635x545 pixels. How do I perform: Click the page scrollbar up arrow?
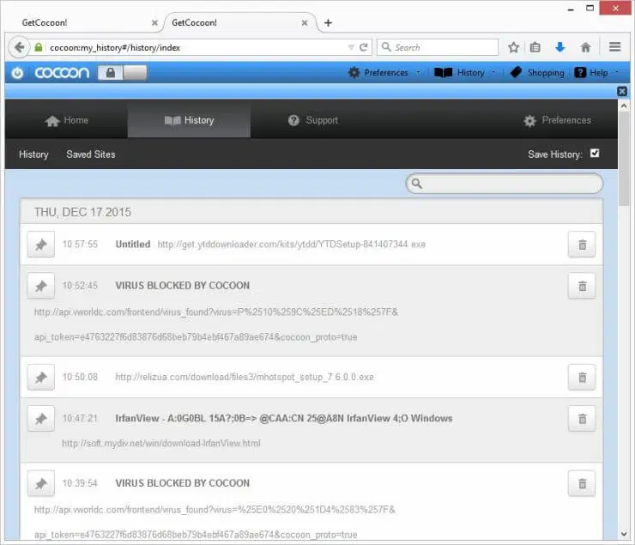(624, 106)
